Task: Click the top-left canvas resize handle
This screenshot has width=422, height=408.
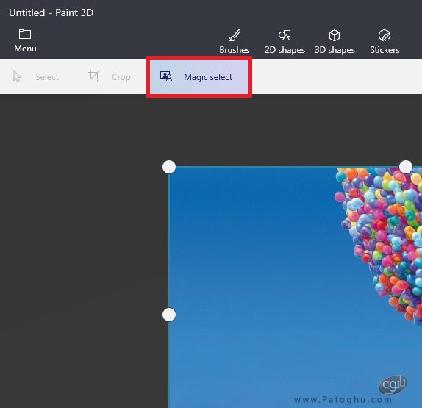Action: tap(169, 167)
